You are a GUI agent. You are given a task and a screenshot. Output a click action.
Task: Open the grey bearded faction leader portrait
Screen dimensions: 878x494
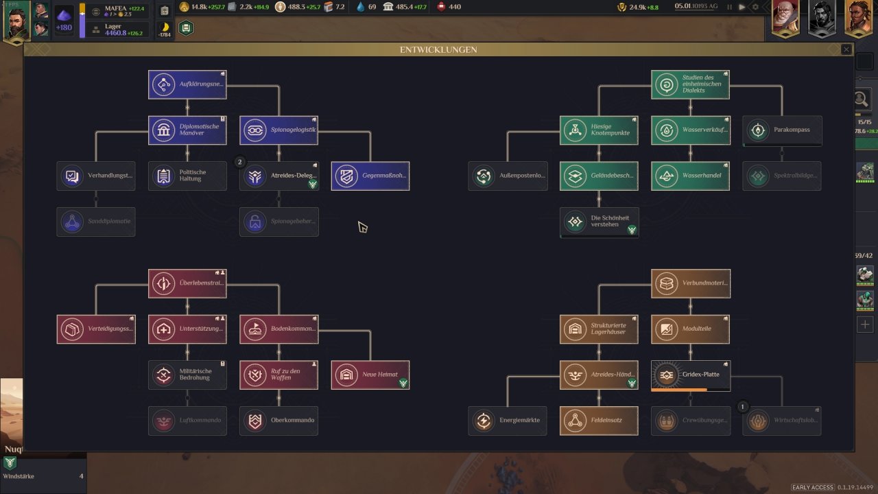click(x=822, y=19)
